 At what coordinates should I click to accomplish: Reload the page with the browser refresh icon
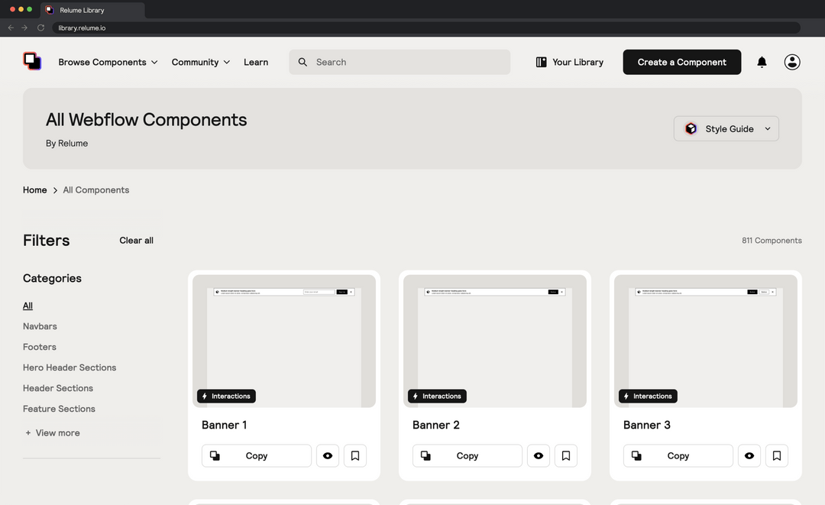(x=40, y=28)
